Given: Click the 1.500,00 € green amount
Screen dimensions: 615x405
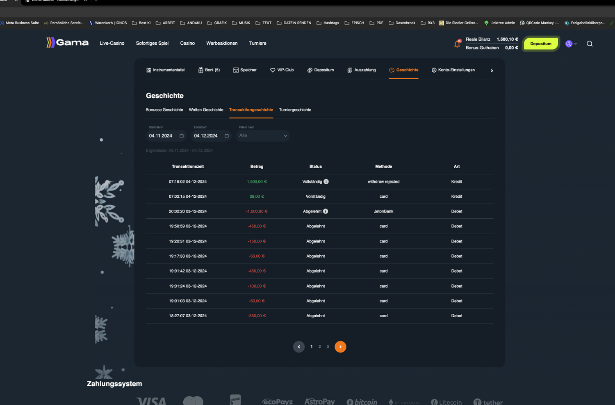Looking at the screenshot, I should 257,182.
